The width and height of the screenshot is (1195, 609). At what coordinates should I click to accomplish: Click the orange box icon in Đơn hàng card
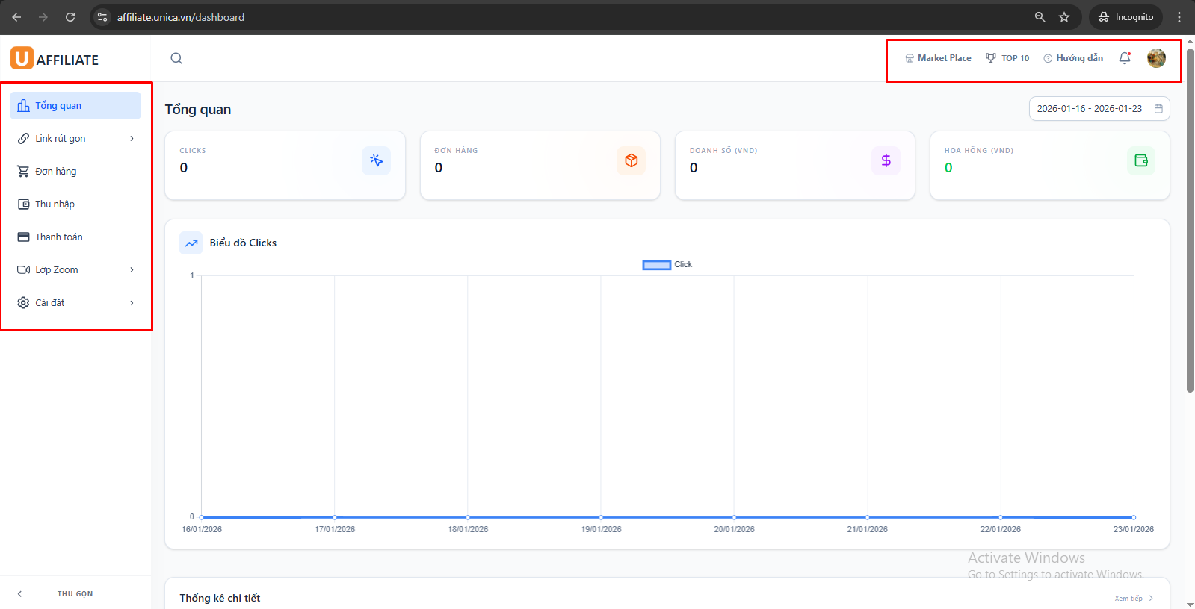(631, 160)
